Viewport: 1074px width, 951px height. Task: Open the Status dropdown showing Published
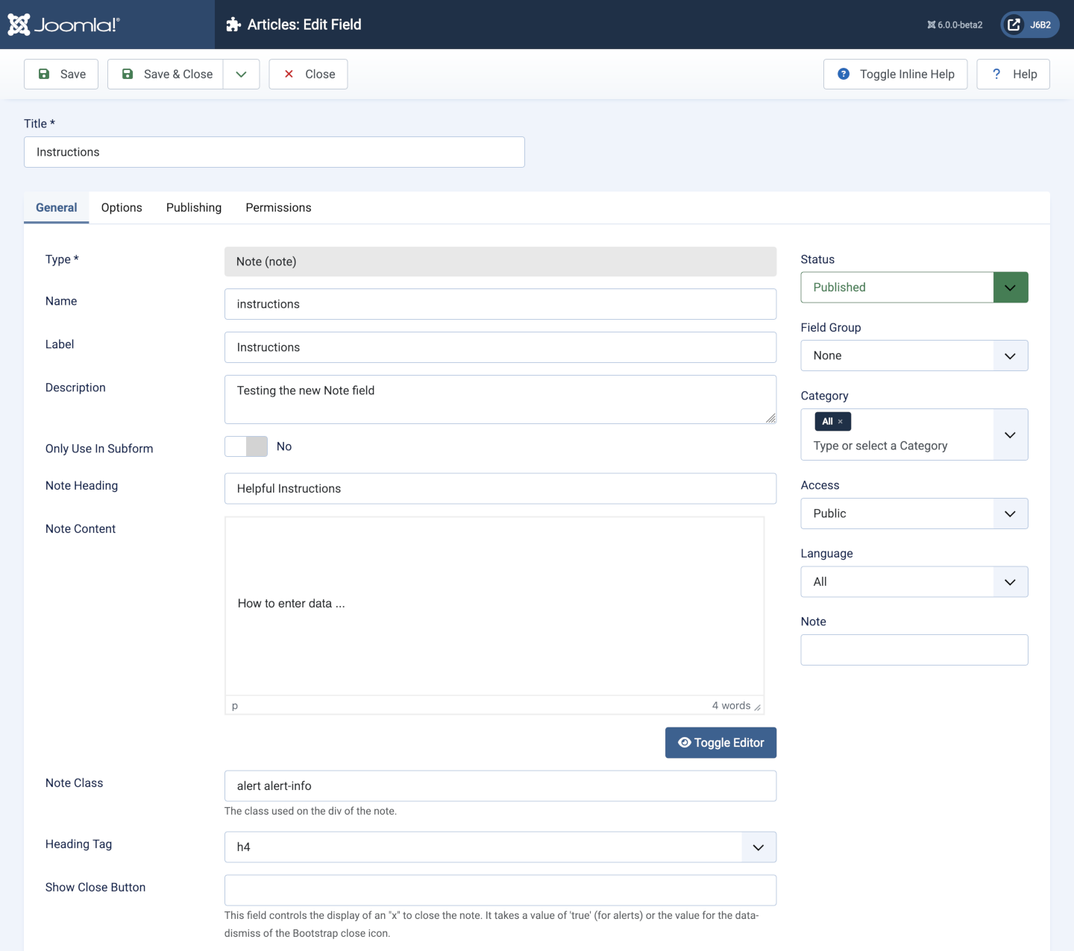point(914,288)
